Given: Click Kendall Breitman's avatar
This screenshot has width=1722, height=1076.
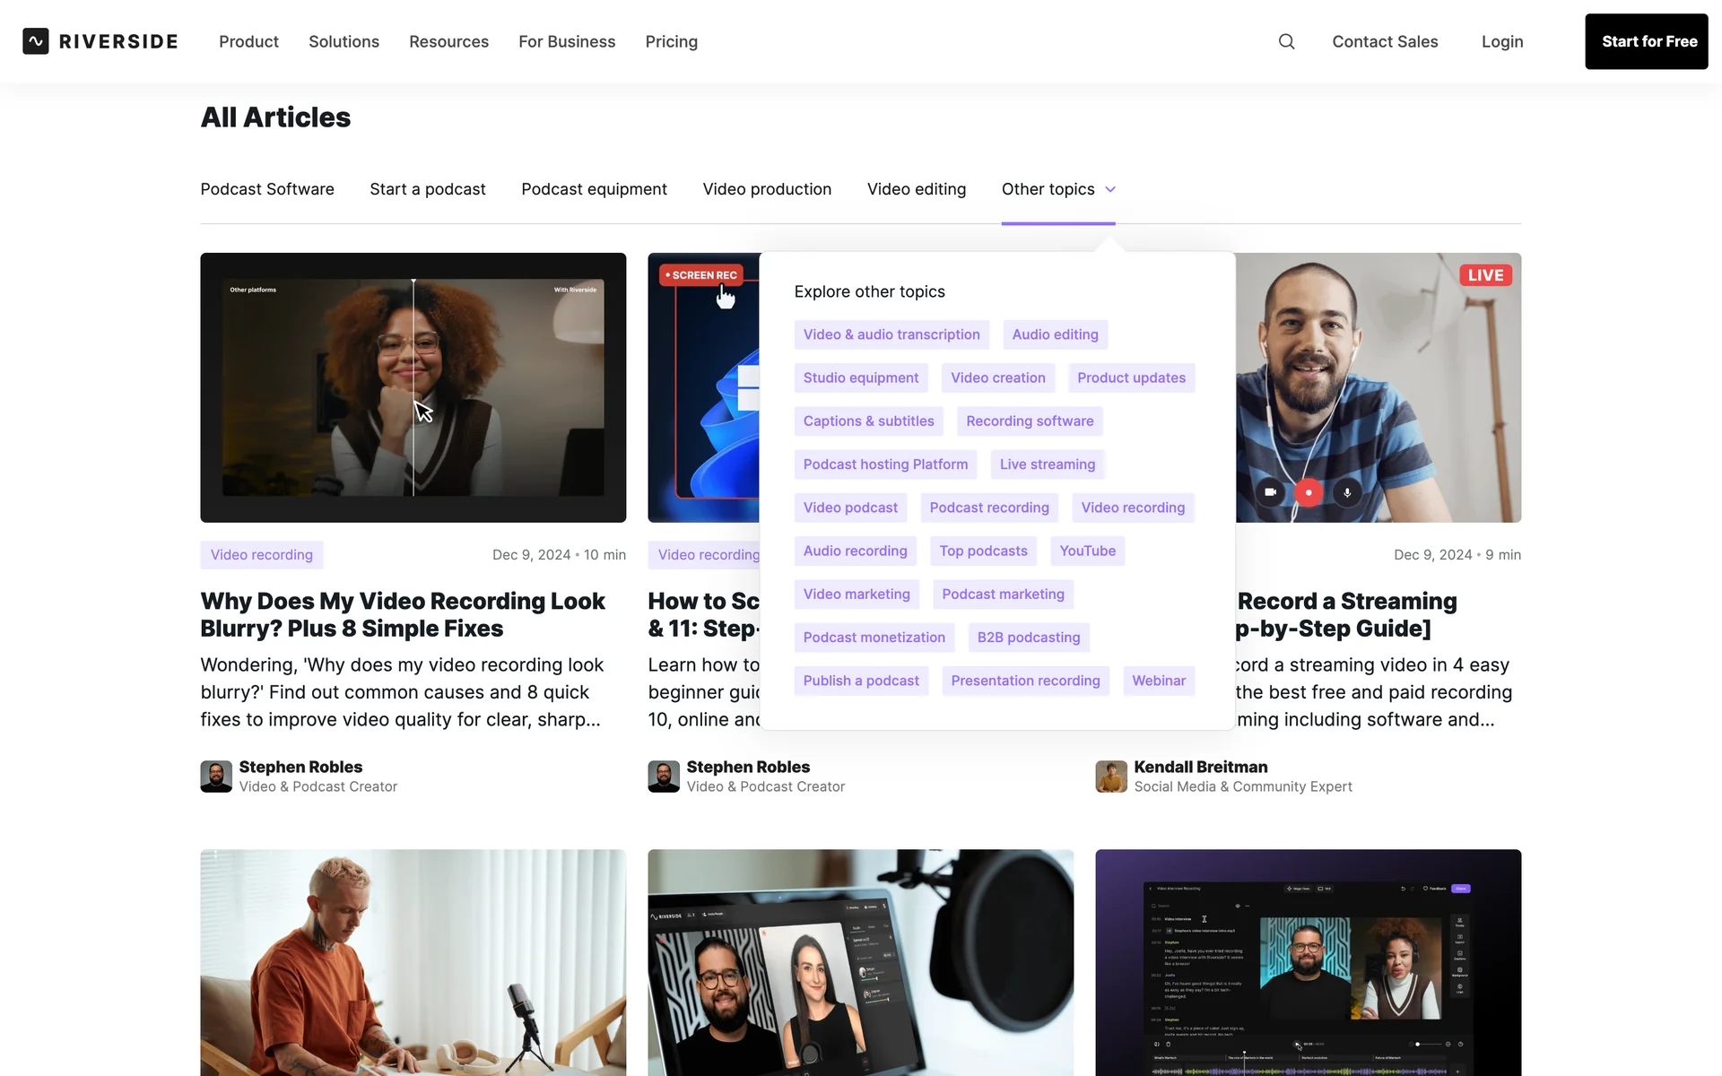Looking at the screenshot, I should (1111, 777).
